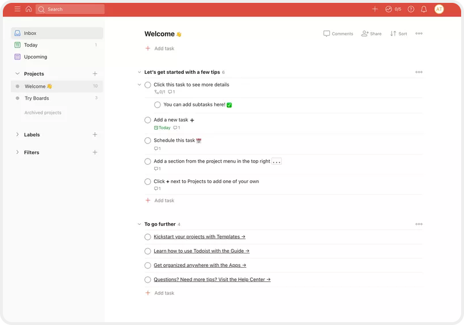The height and width of the screenshot is (325, 464).
Task: Open Today view in sidebar
Action: tap(57, 45)
